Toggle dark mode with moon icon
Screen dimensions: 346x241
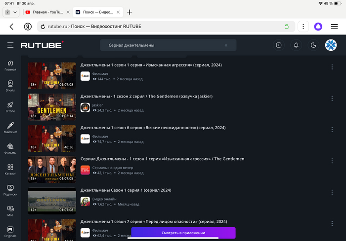[x=313, y=45]
